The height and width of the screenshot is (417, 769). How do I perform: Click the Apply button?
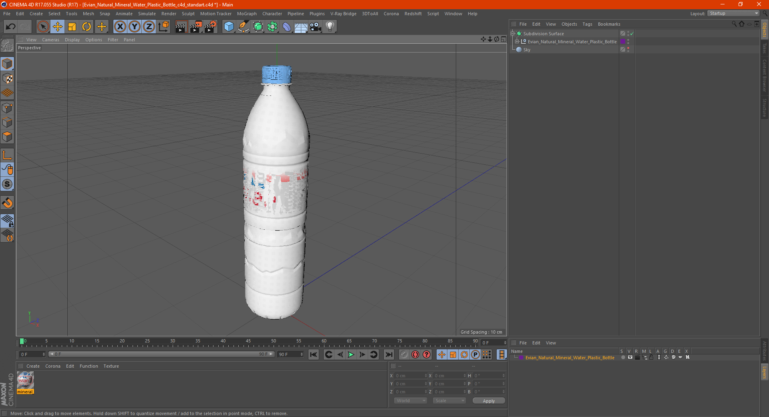[489, 401]
